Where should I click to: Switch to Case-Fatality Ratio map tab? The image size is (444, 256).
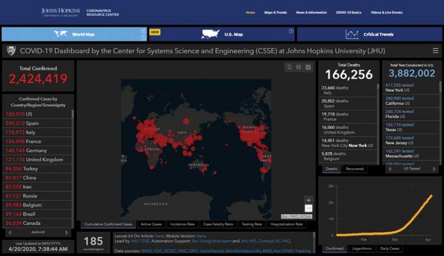pos(218,224)
